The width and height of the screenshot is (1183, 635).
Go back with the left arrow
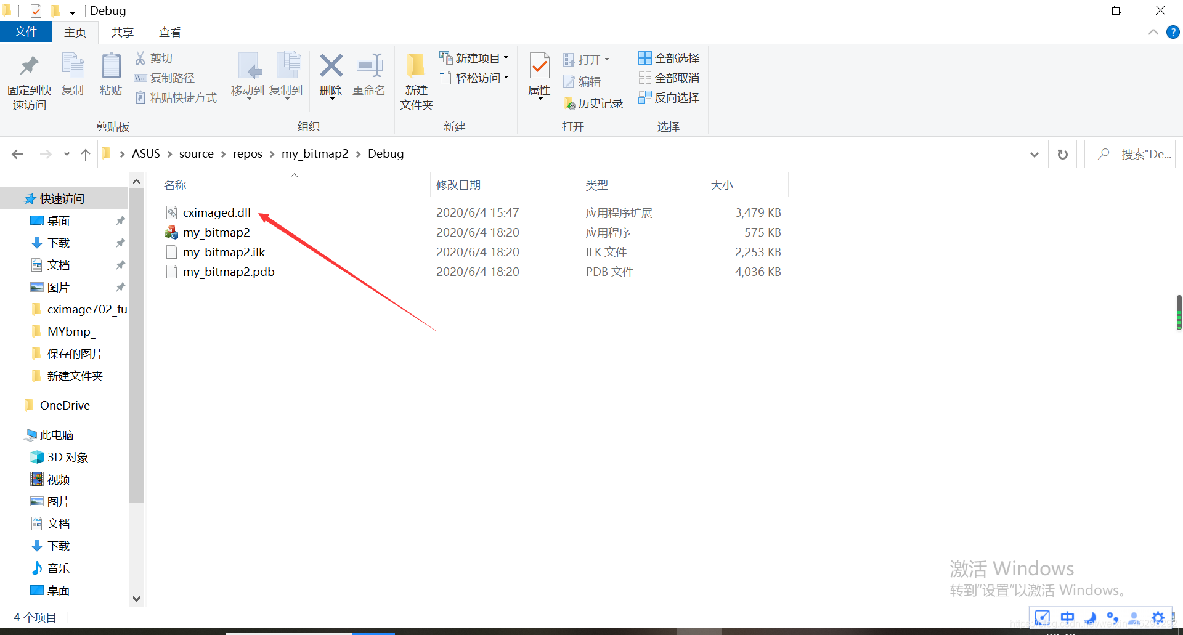[x=18, y=154]
